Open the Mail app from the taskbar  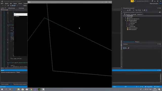(x=27, y=89)
